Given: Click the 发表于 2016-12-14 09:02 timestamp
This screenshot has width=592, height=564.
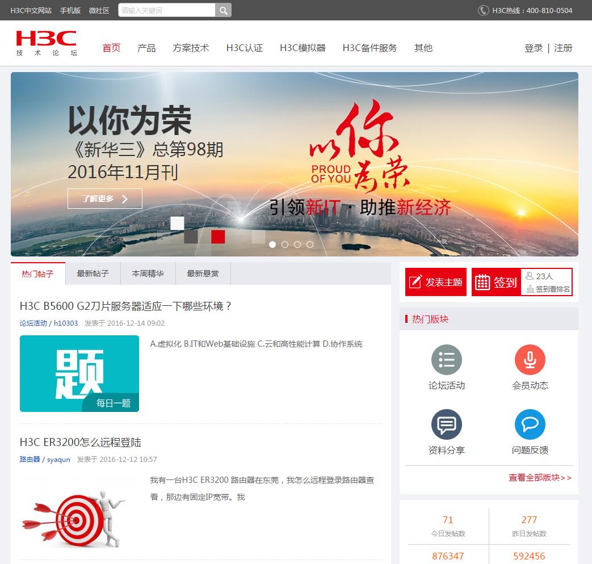Looking at the screenshot, I should point(125,323).
